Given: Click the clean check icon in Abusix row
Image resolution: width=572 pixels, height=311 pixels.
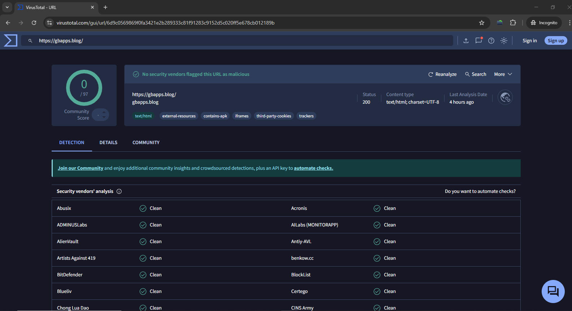Looking at the screenshot, I should pyautogui.click(x=143, y=208).
